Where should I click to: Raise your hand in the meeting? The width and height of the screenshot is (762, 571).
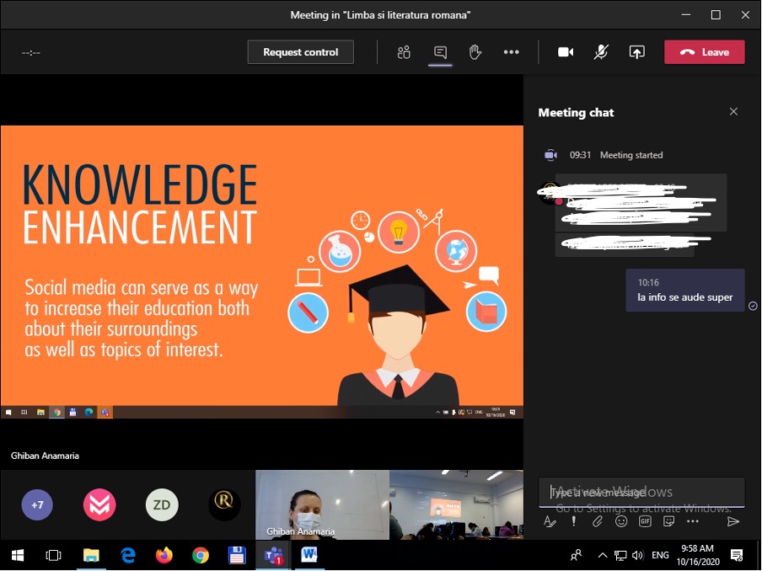(475, 52)
